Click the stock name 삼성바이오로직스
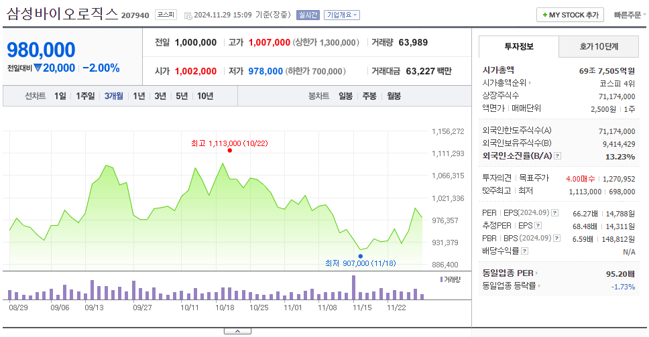 click(62, 14)
